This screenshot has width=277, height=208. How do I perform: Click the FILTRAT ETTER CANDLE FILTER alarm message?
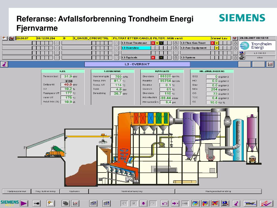(x=162, y=38)
